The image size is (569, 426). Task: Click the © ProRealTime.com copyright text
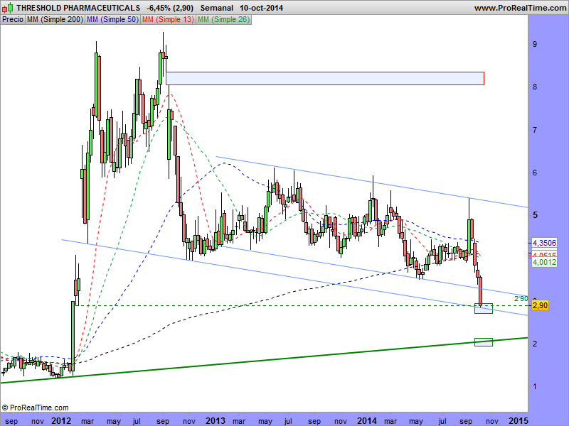tap(35, 408)
